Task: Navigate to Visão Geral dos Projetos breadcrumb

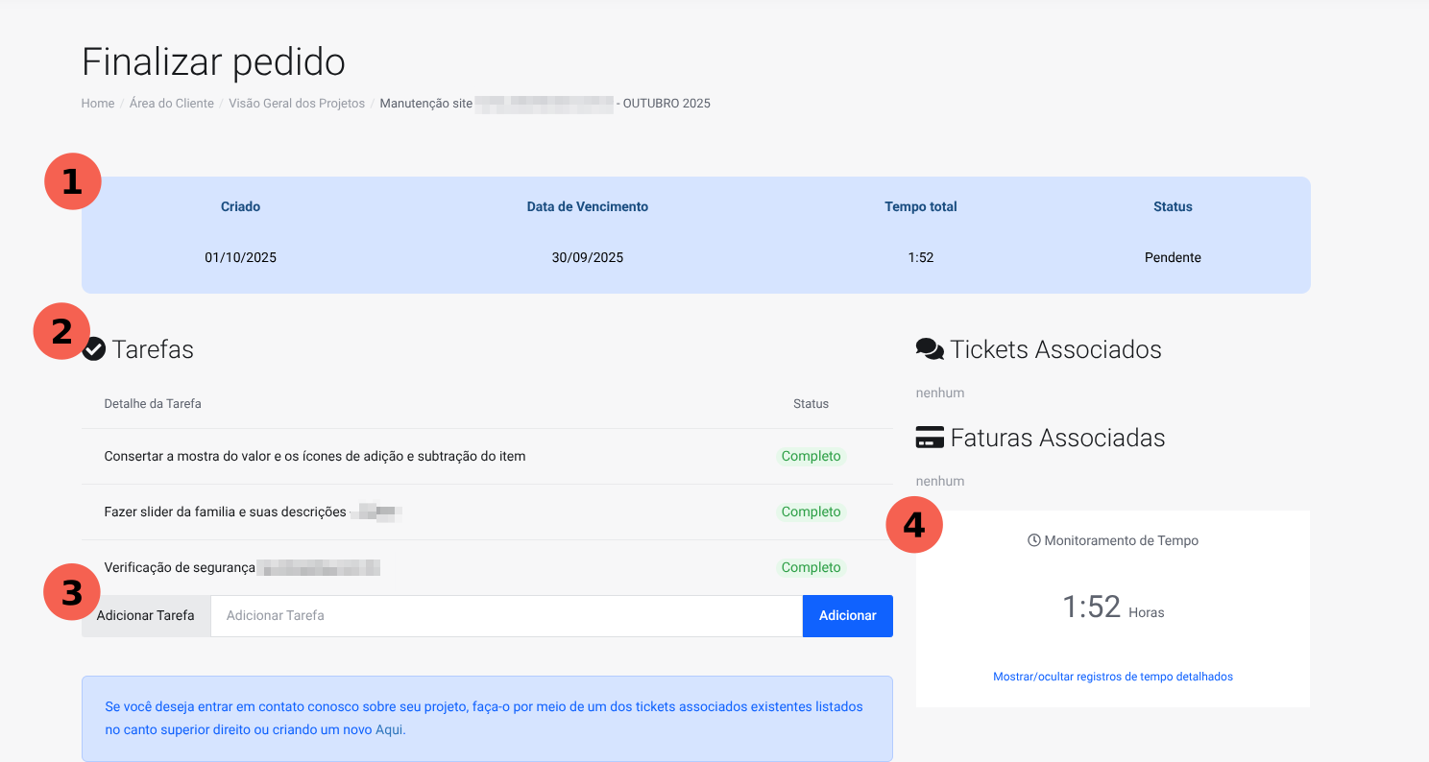Action: click(297, 104)
